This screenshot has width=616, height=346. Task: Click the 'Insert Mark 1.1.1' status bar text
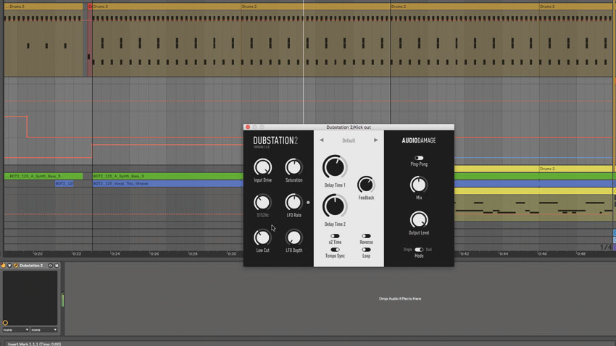pyautogui.click(x=35, y=344)
